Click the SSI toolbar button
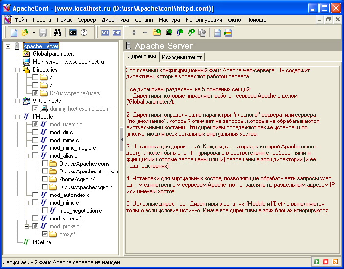344x269 pixels. click(105, 33)
